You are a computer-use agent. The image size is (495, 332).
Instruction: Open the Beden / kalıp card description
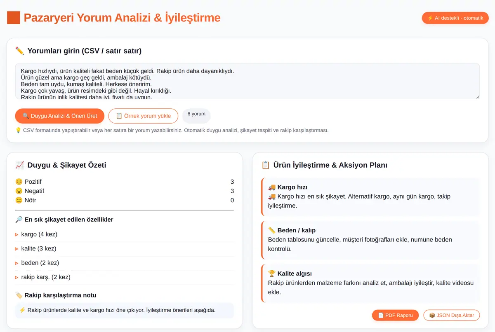[x=360, y=244]
